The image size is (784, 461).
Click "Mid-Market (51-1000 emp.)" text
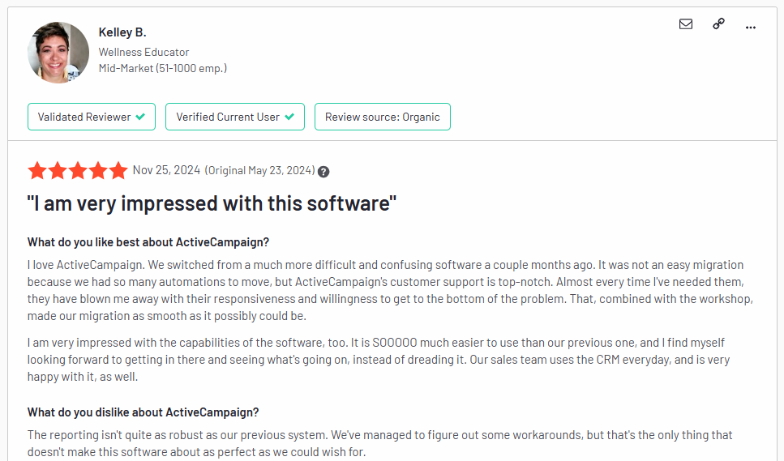[x=162, y=68]
